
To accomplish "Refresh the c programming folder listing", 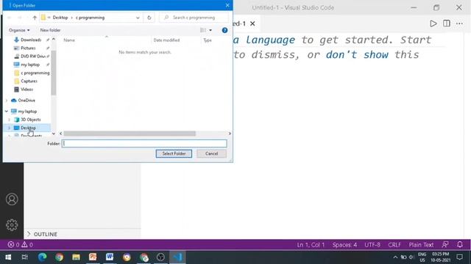I will coord(149,18).
